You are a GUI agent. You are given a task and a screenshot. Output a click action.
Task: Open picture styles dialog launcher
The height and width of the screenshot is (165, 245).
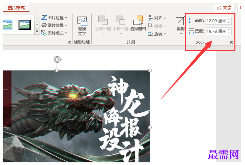(70, 43)
